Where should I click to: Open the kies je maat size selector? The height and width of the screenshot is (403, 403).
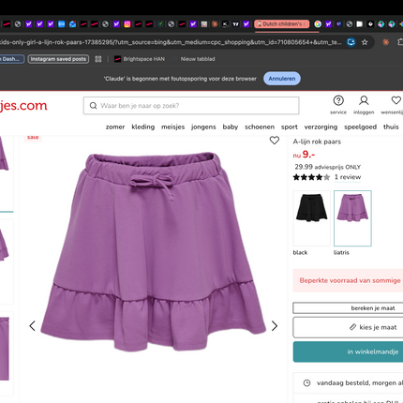pos(348,327)
